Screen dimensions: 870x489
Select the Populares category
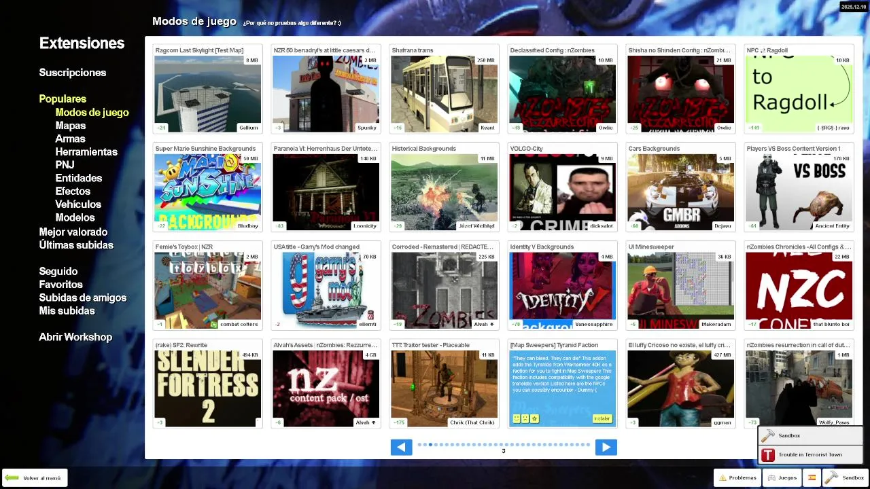point(63,99)
